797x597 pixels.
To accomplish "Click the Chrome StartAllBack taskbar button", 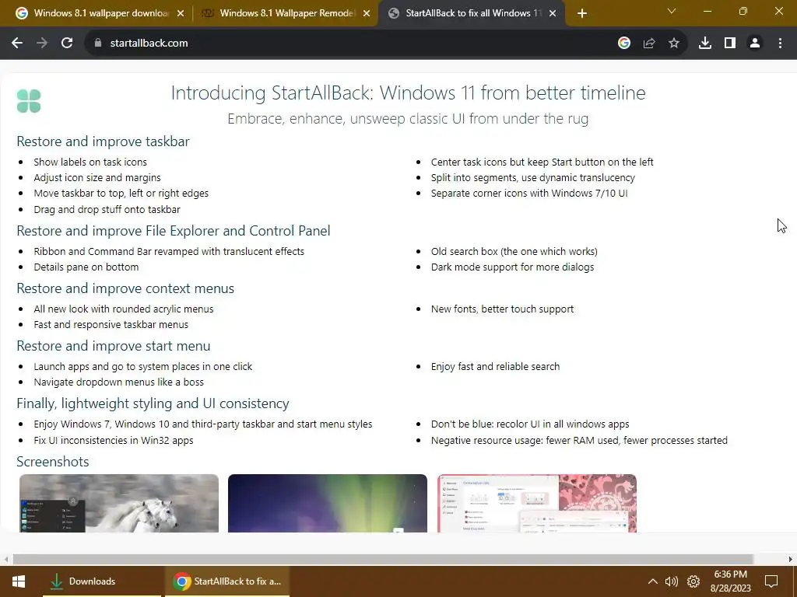I will click(227, 581).
